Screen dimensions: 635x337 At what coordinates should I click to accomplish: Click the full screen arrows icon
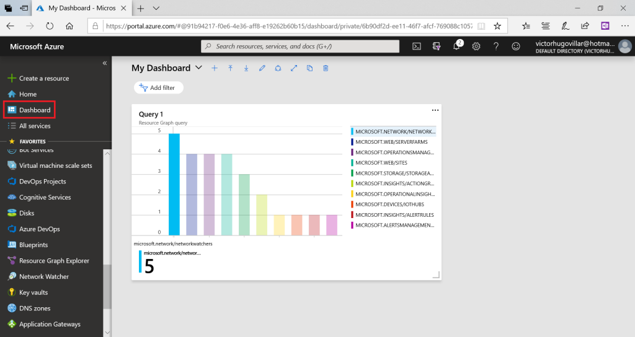294,68
